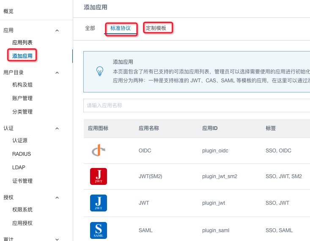Open 账户管理 from sidebar
Image resolution: width=310 pixels, height=241 pixels.
(x=22, y=98)
